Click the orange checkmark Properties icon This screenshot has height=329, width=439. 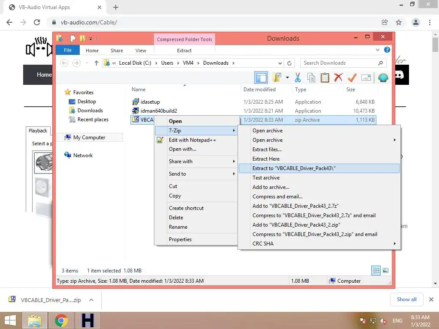click(x=352, y=78)
